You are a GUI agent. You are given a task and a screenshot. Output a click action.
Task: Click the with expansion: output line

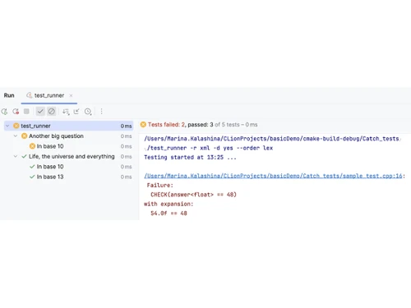pos(169,204)
